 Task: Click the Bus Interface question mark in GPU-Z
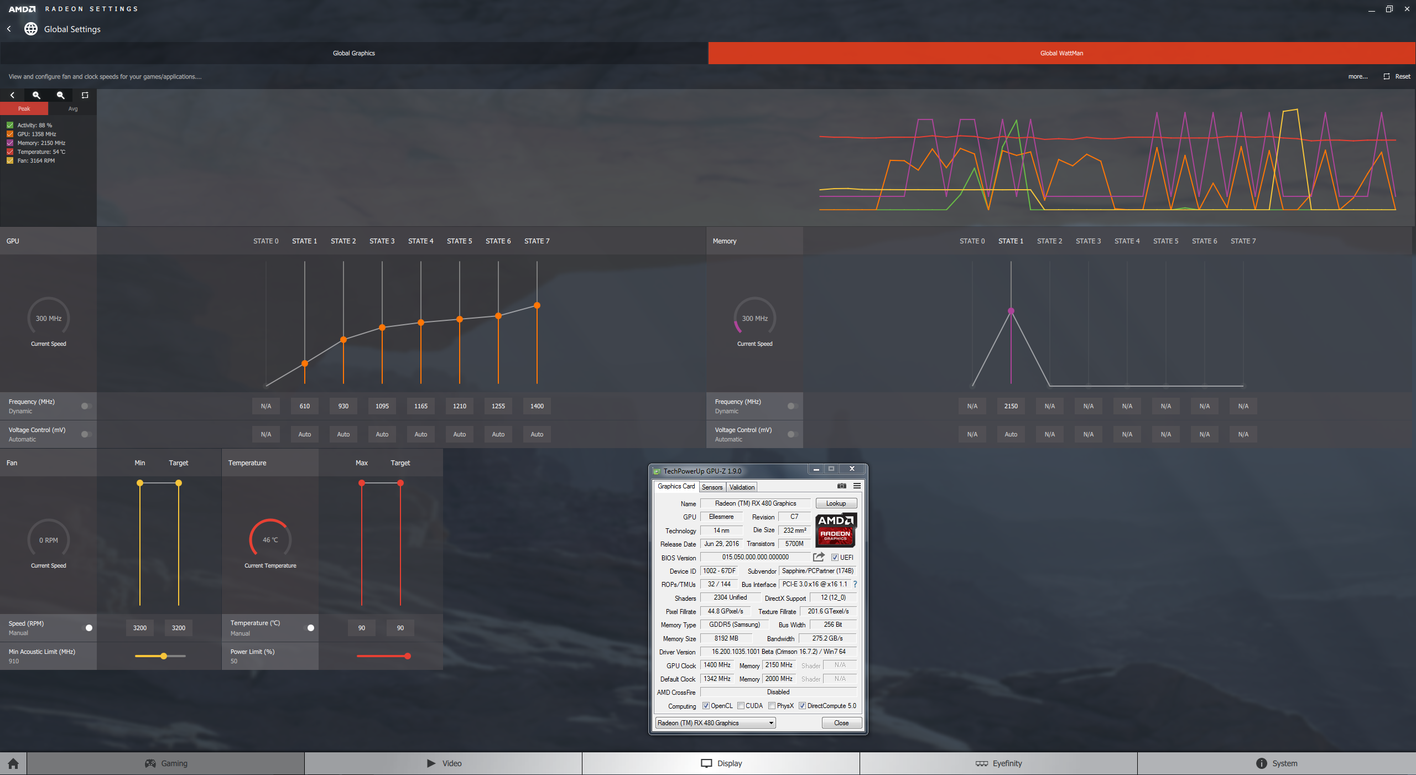pos(855,584)
